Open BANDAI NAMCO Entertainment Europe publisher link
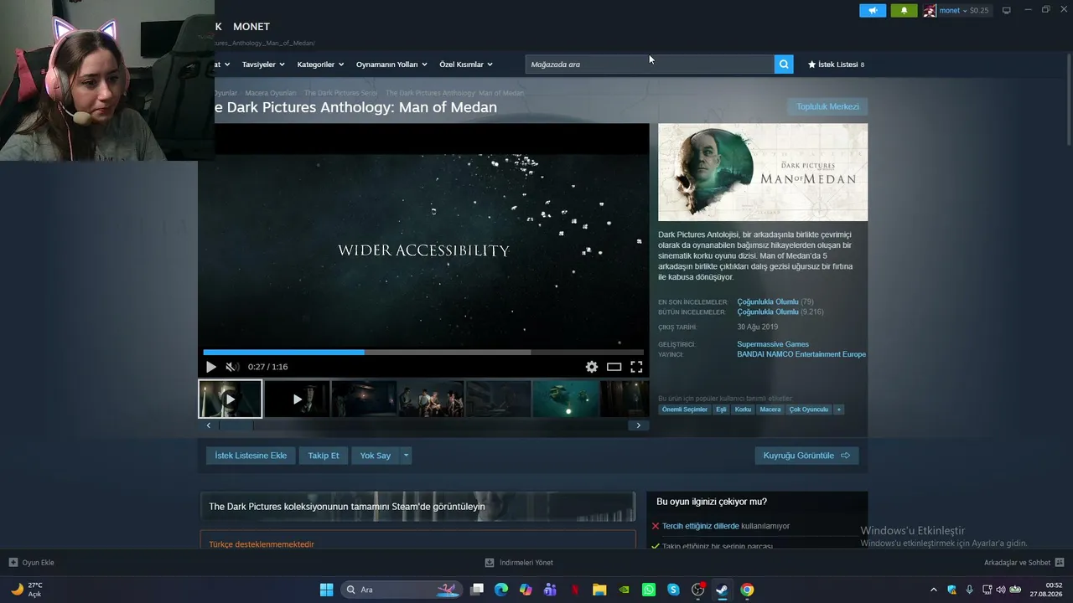 [x=801, y=354]
